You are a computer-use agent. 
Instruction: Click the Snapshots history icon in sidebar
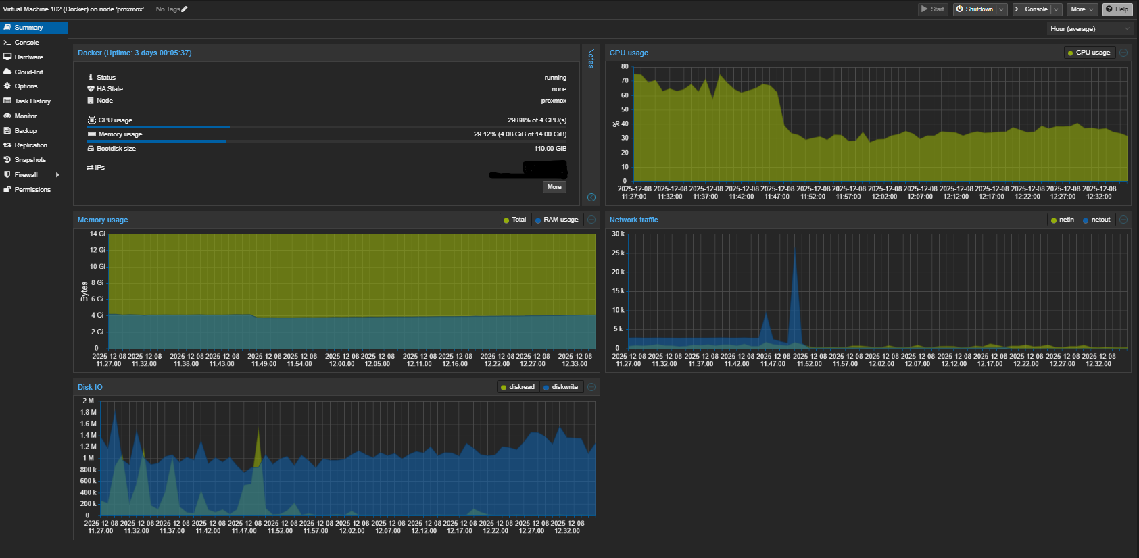pyautogui.click(x=7, y=160)
